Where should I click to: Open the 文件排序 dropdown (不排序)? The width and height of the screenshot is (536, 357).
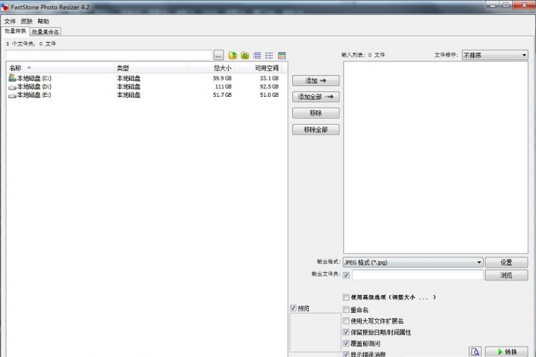click(x=495, y=55)
